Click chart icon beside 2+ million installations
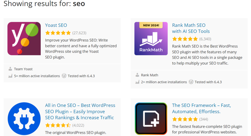Screen dimensions: 251x136 [x=137, y=82]
